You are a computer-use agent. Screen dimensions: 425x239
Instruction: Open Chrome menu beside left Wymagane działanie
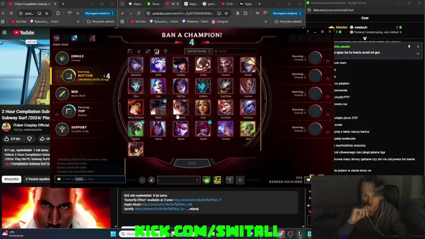point(113,13)
